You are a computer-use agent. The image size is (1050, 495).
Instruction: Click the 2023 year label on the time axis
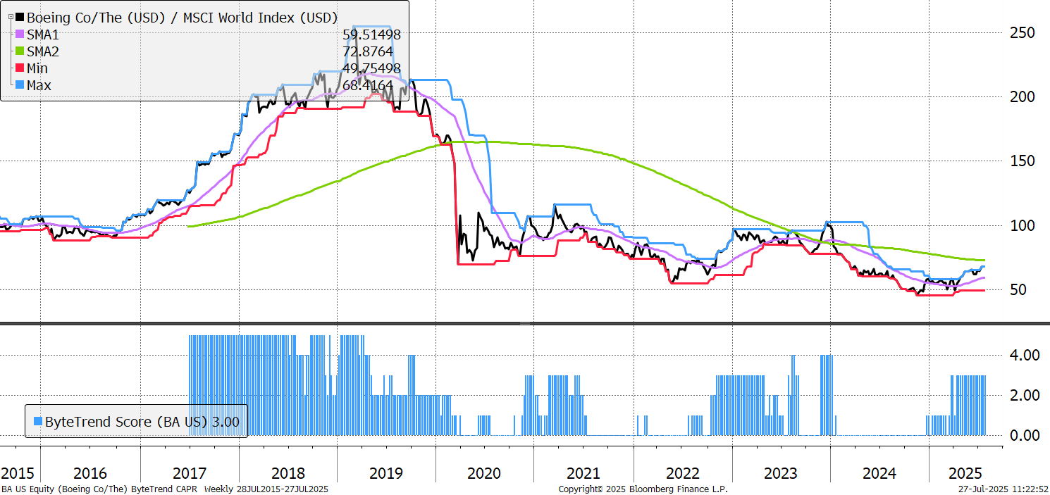781,473
